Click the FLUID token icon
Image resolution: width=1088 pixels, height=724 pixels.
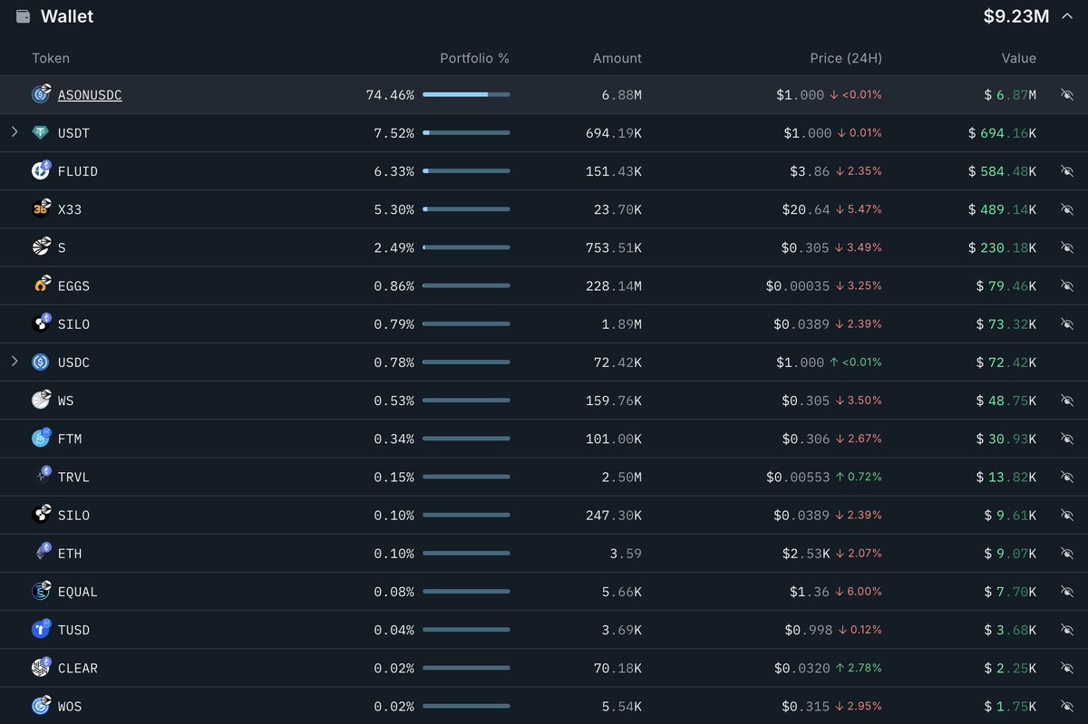[41, 170]
